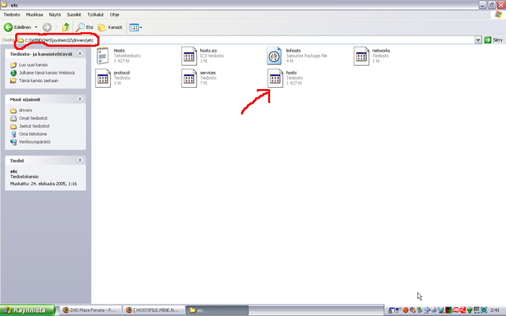Viewport: 506px width, 316px height.
Task: Select the services file icon
Action: click(x=189, y=78)
